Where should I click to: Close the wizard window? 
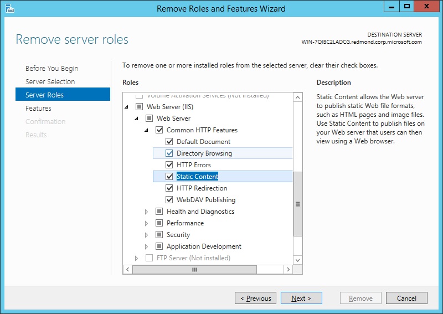coord(426,6)
